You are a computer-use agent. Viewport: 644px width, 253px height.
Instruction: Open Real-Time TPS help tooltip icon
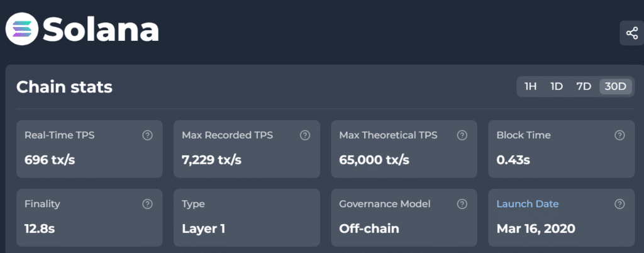coord(148,135)
